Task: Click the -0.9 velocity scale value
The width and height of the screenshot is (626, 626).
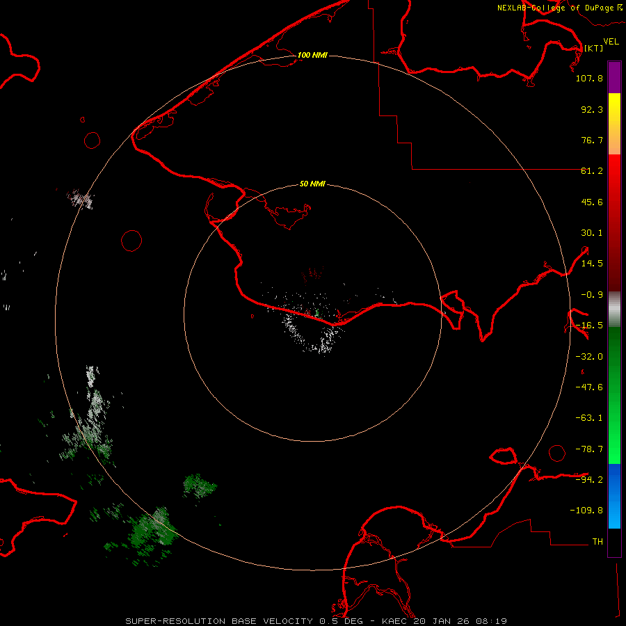Action: point(592,295)
